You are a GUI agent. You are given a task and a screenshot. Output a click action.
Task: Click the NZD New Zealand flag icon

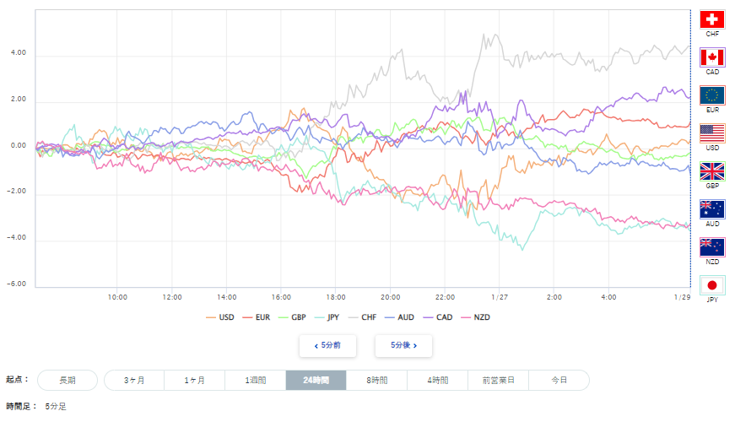pyautogui.click(x=712, y=247)
